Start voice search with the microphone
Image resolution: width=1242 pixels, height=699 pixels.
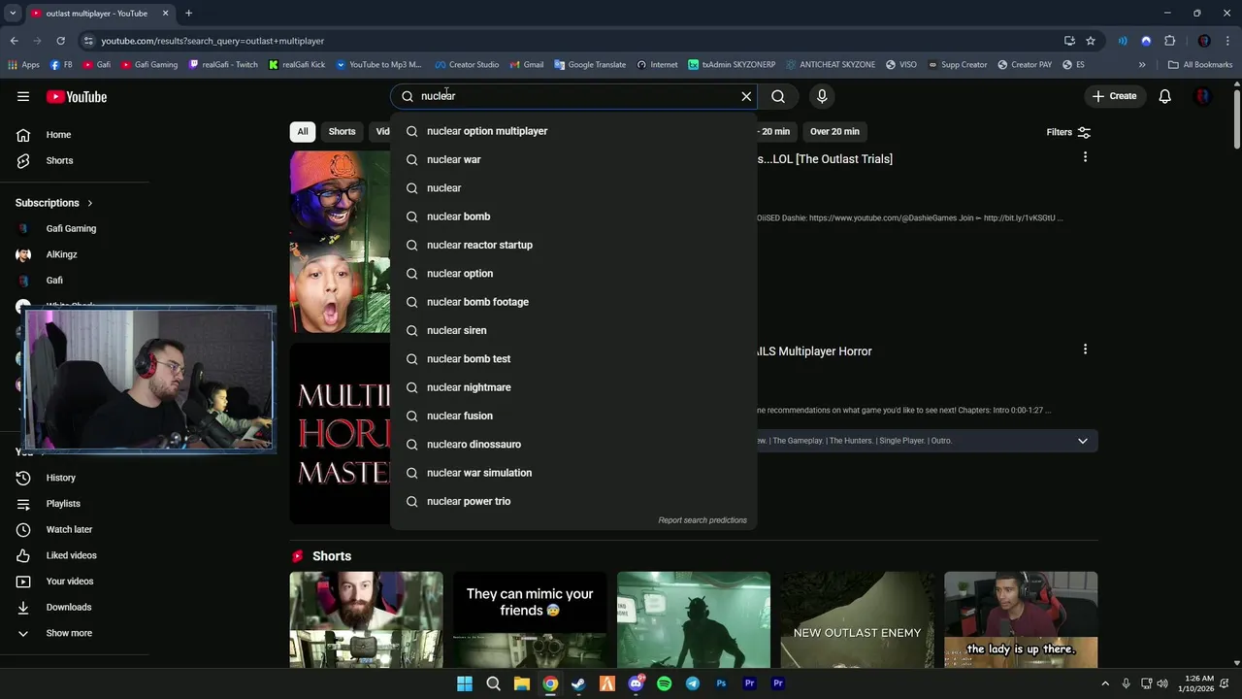(x=822, y=96)
